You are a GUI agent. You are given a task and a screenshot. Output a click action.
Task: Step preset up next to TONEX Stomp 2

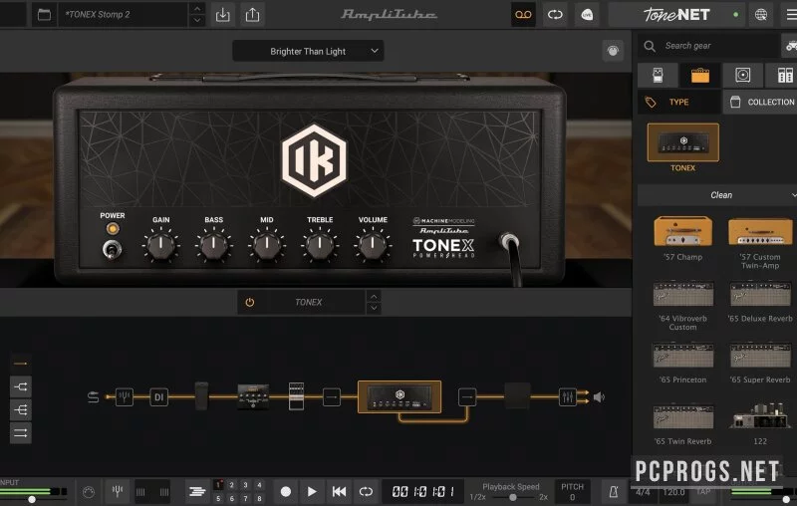point(197,9)
